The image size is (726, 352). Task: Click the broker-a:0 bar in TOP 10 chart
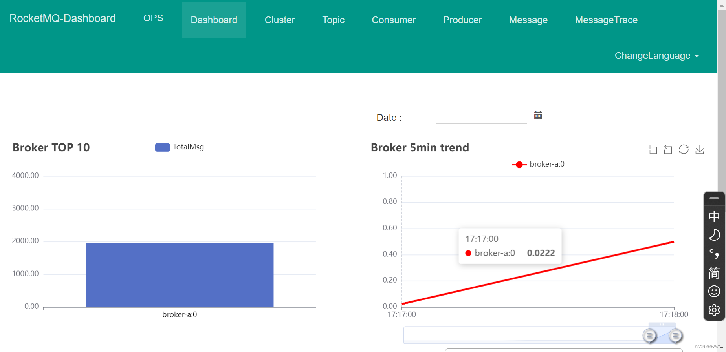point(180,275)
